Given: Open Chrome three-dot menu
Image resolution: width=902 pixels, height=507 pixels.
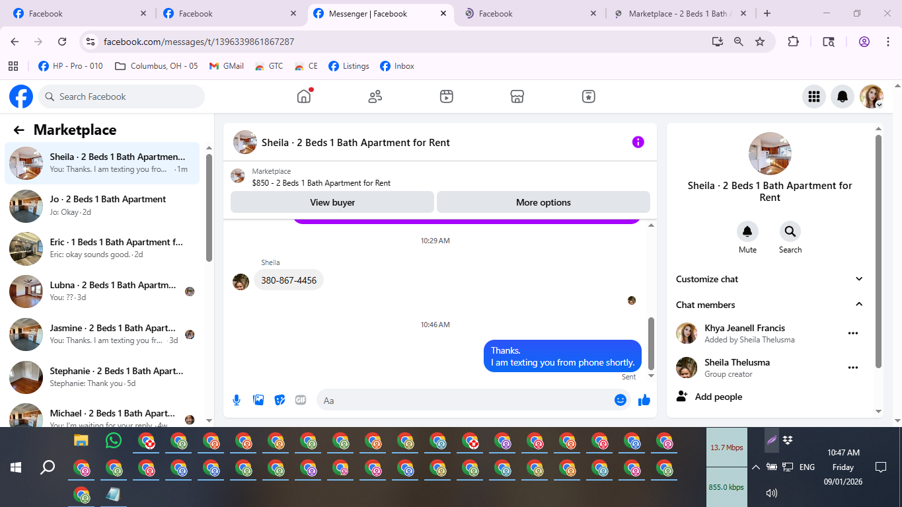Looking at the screenshot, I should (887, 42).
